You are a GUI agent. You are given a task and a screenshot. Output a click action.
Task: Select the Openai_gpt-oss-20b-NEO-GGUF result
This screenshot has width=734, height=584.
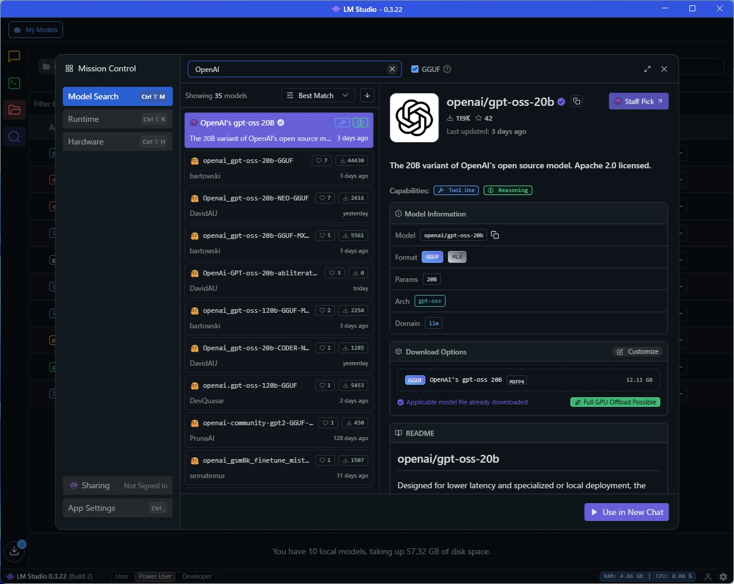pyautogui.click(x=279, y=205)
